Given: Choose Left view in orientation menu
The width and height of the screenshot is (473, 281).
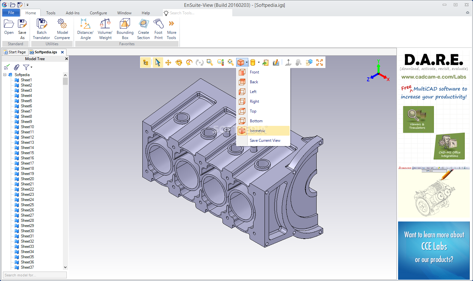Looking at the screenshot, I should coord(263,92).
